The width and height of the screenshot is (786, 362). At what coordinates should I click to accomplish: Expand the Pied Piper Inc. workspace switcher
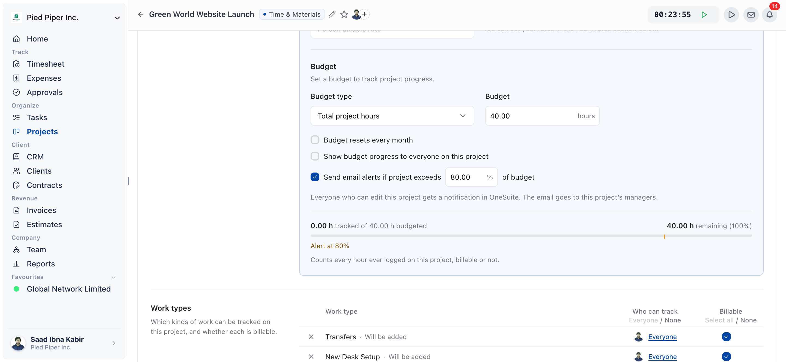(117, 18)
